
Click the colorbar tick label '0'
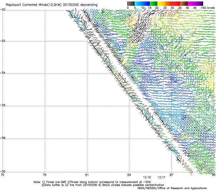[128, 8]
